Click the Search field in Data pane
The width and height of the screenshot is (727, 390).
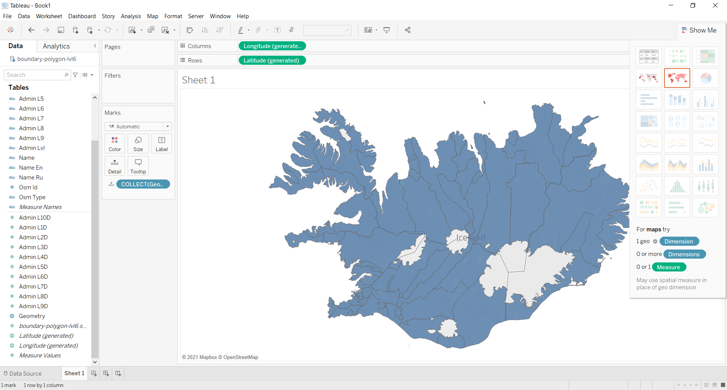coord(35,75)
